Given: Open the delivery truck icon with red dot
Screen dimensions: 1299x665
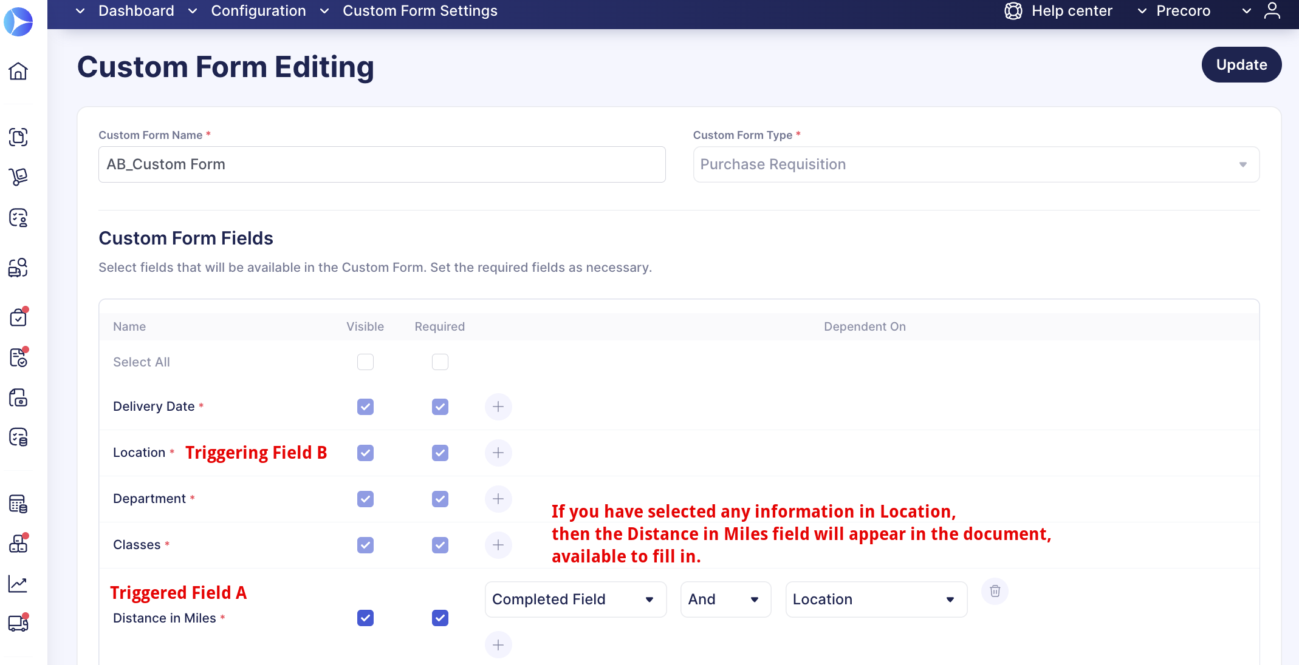Looking at the screenshot, I should [19, 623].
